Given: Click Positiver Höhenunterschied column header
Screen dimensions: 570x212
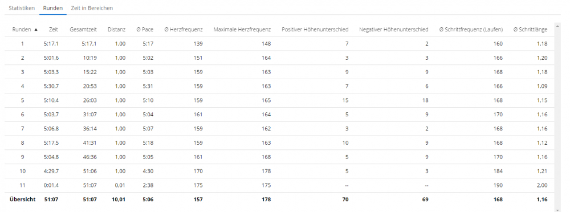Looking at the screenshot, I should 315,30.
